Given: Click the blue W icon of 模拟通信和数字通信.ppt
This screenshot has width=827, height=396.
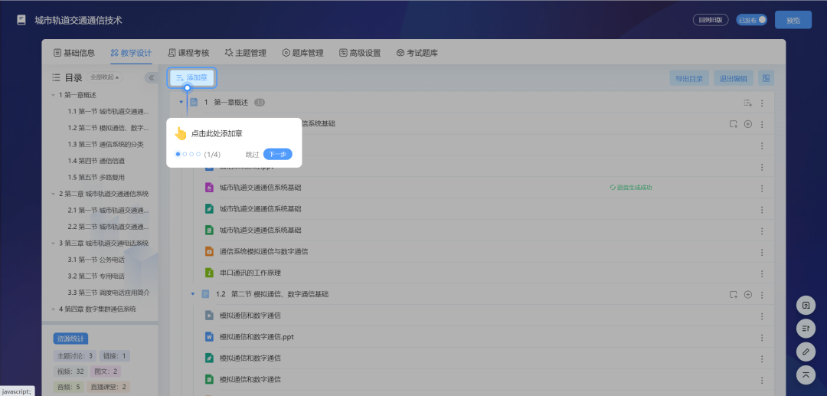Looking at the screenshot, I should [209, 336].
